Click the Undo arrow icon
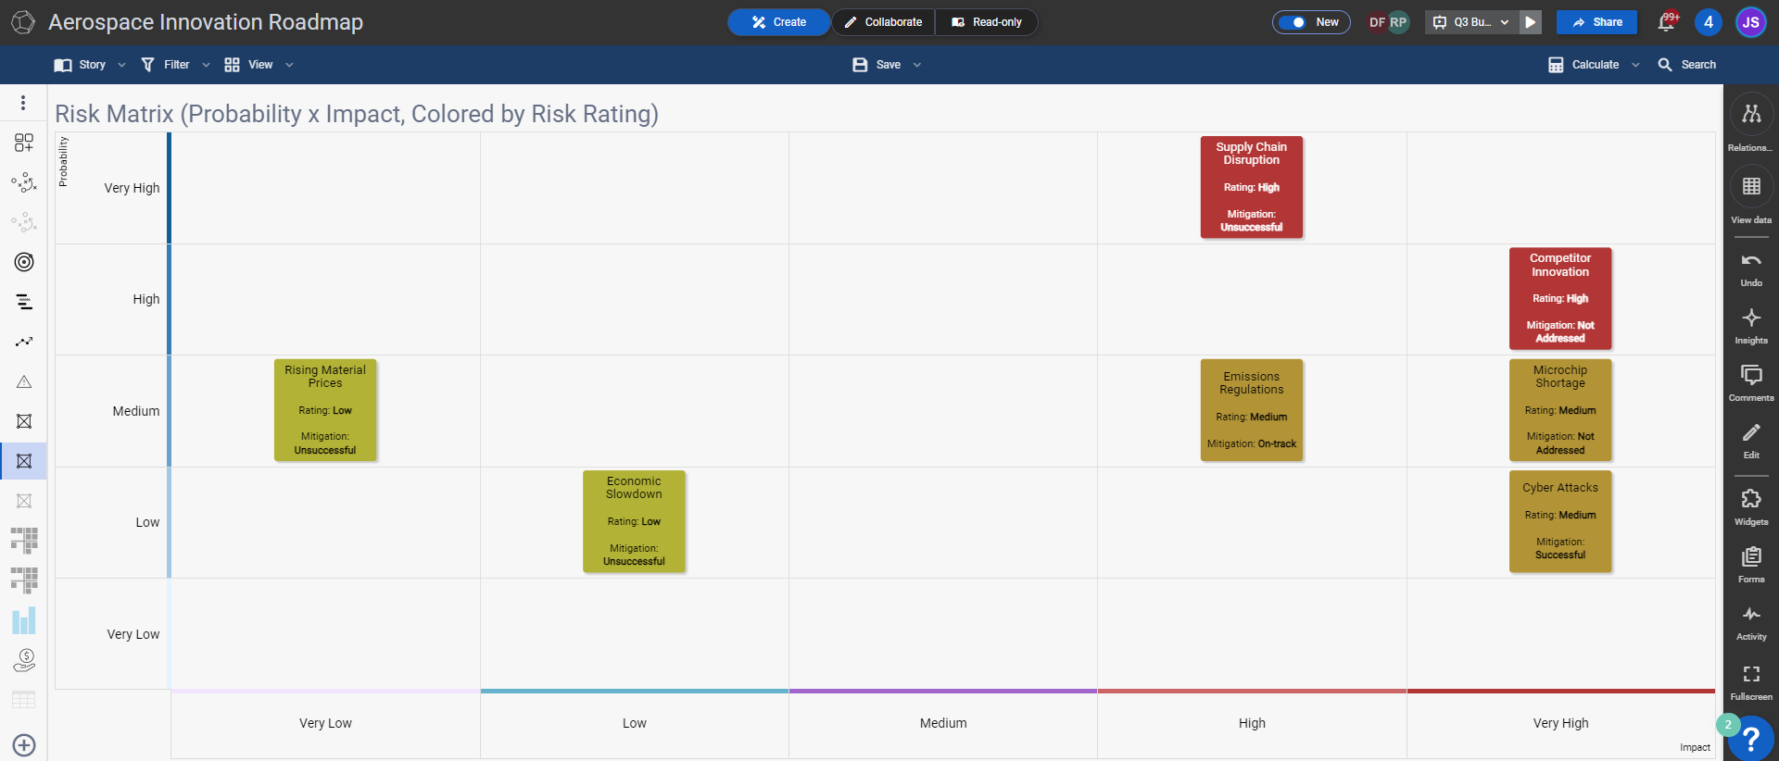The width and height of the screenshot is (1779, 761). tap(1751, 261)
